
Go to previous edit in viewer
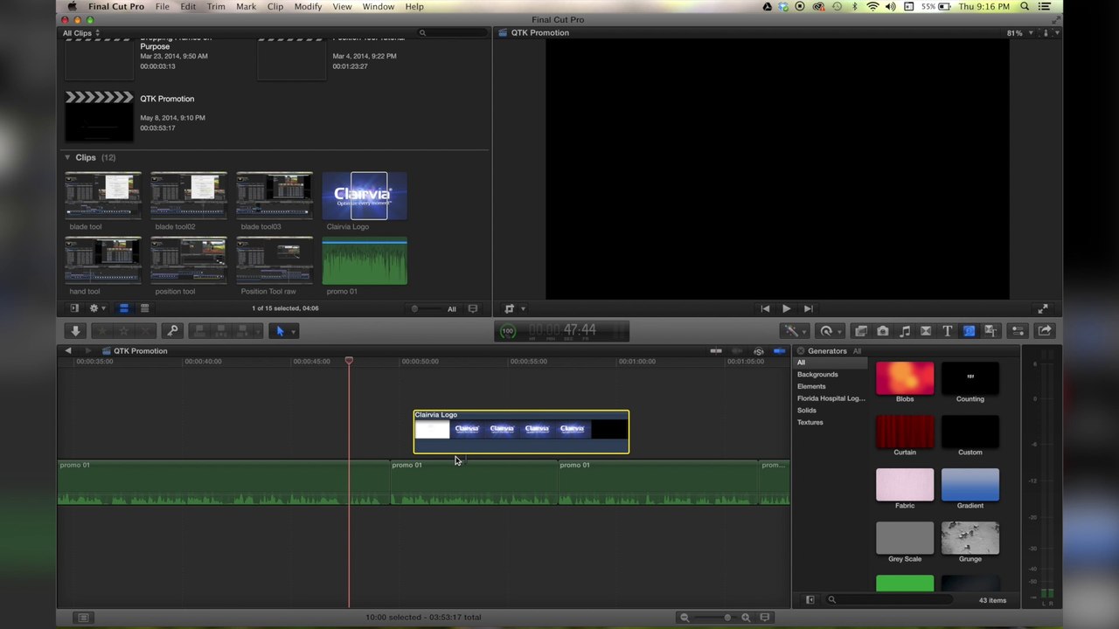pos(765,308)
